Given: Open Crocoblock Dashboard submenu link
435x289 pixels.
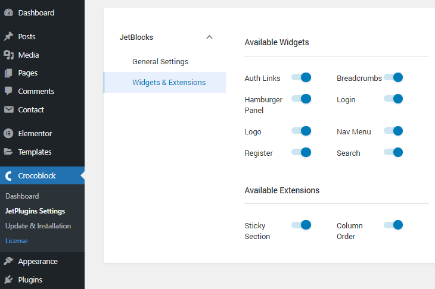Looking at the screenshot, I should pos(22,196).
